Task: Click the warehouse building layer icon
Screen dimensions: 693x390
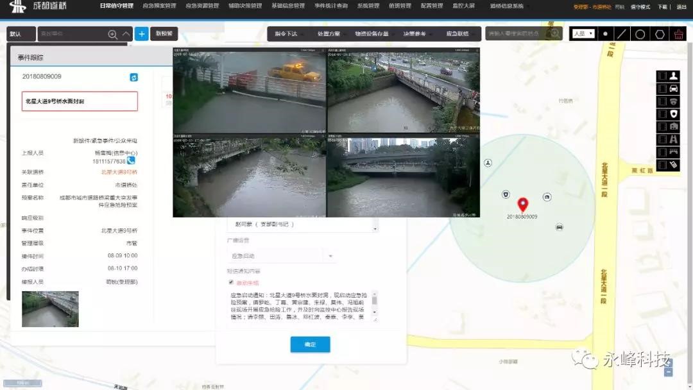Action: (x=674, y=127)
